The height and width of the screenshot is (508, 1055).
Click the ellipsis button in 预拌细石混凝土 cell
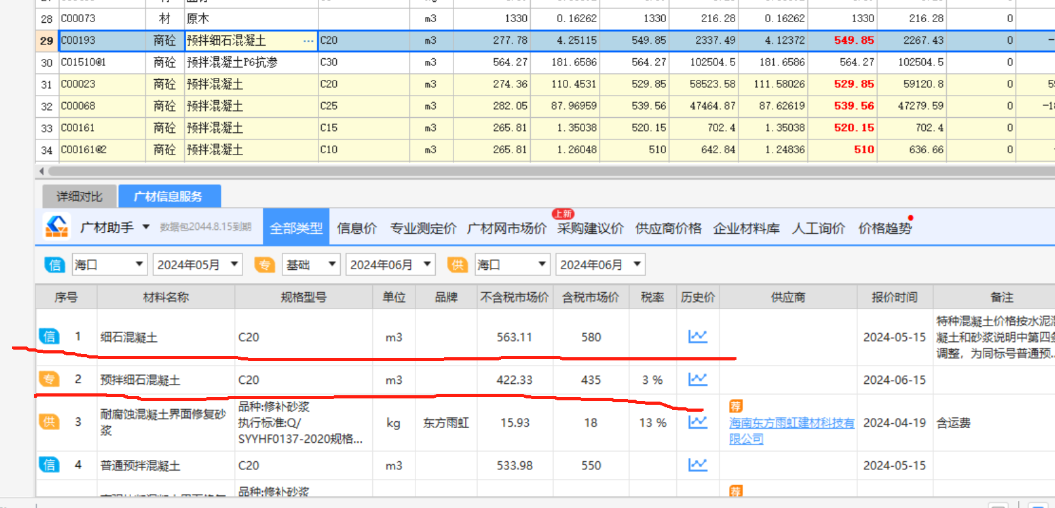(x=308, y=41)
